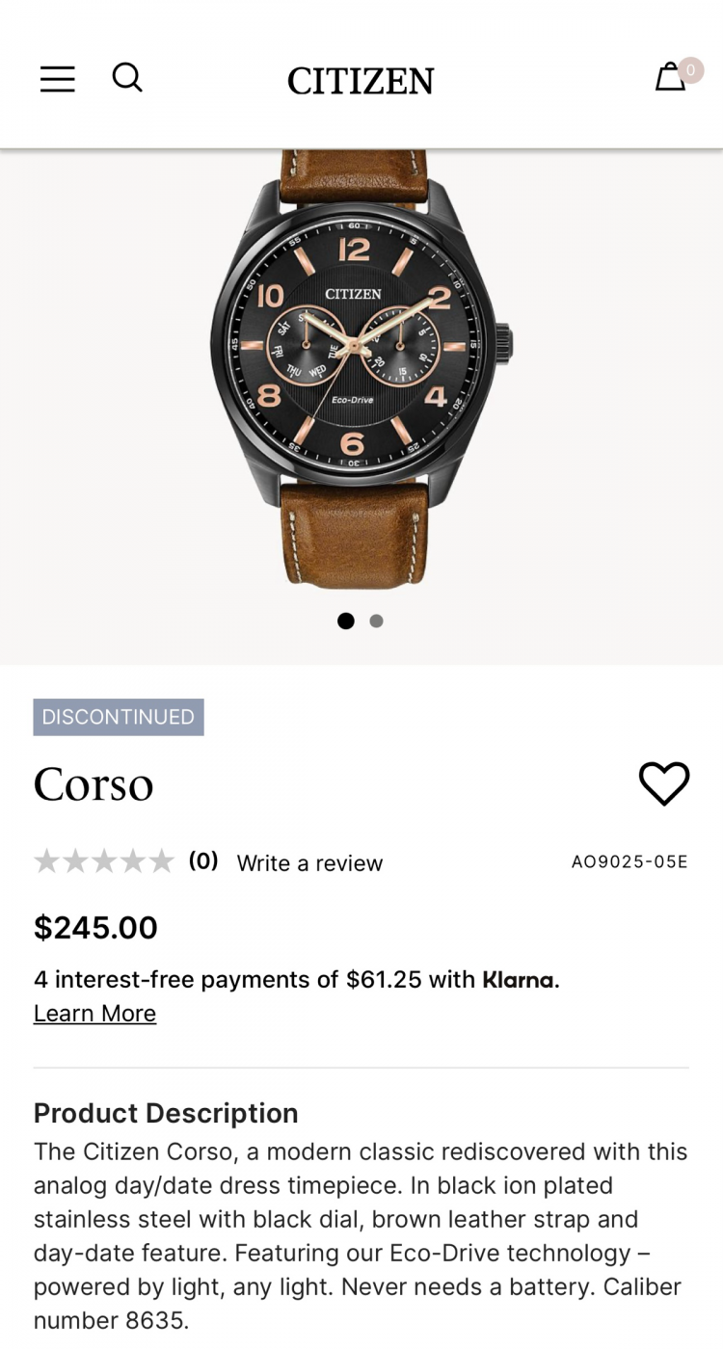Click the first rating star
Image resolution: width=723 pixels, height=1349 pixels.
click(x=46, y=861)
